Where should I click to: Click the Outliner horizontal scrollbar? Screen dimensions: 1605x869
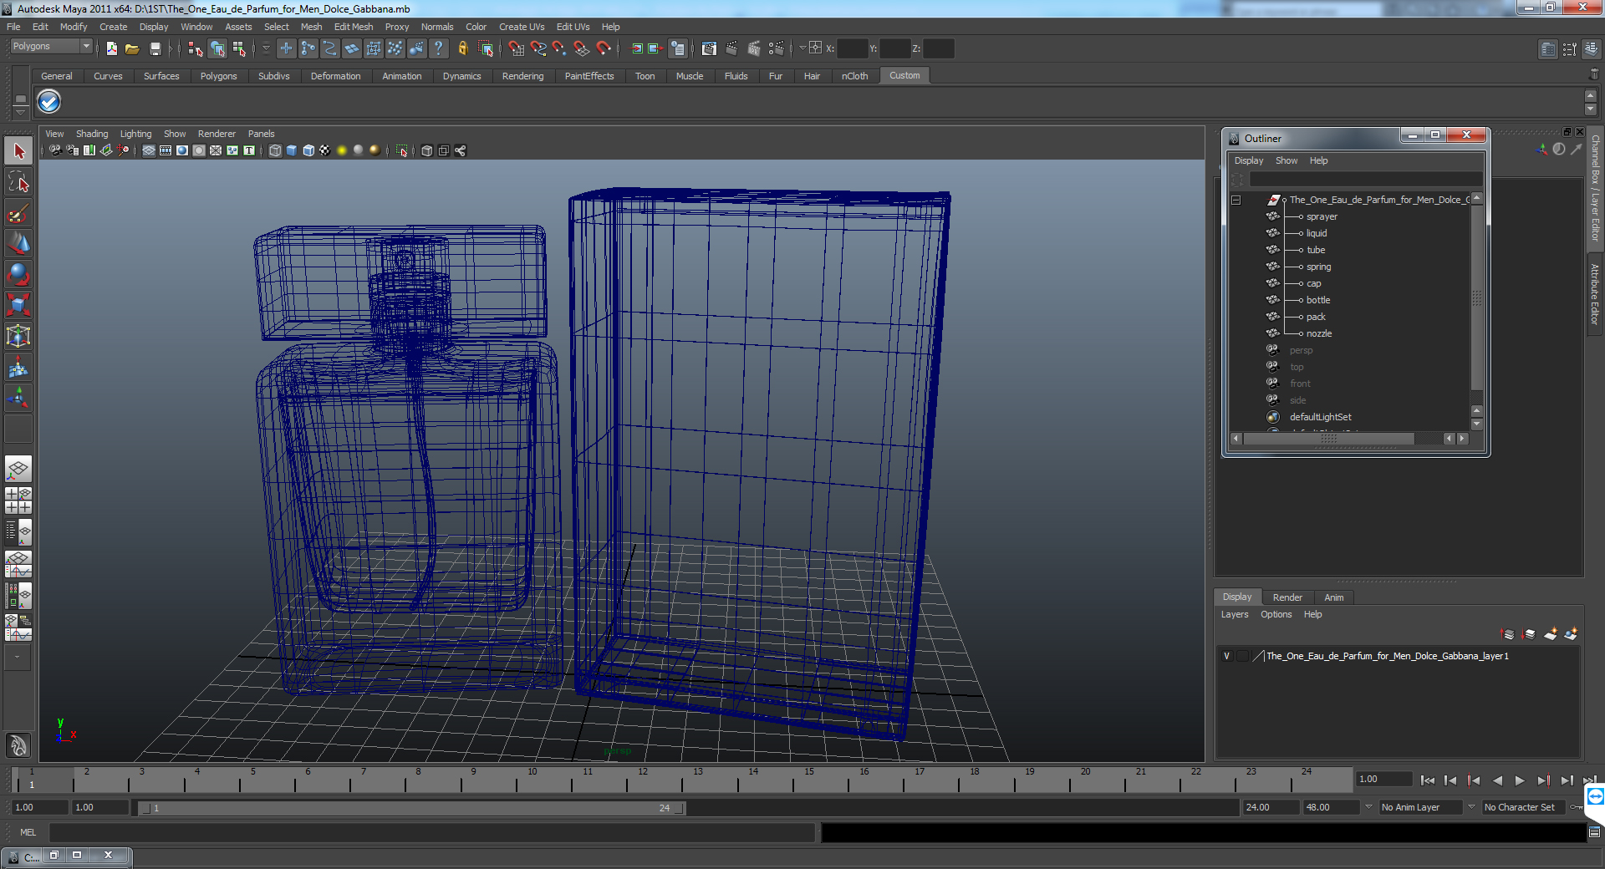[1329, 439]
